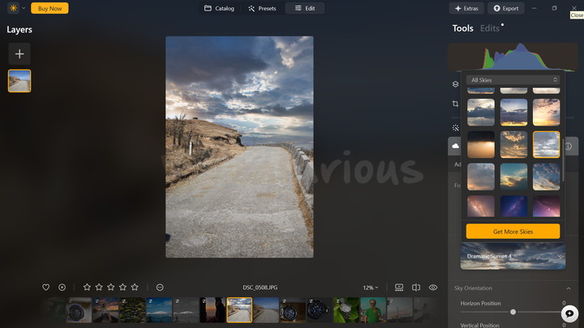Click the cloud Sky tool icon
Screen dimensions: 584x328
[x=456, y=146]
